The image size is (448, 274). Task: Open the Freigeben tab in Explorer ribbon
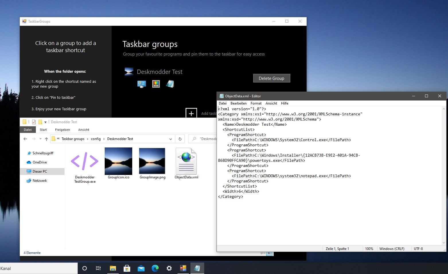coord(63,130)
